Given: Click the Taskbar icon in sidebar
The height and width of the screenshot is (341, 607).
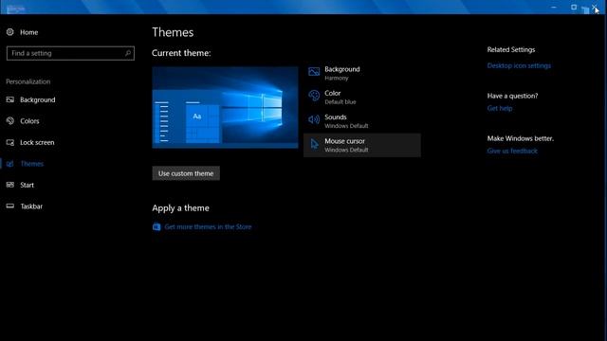Looking at the screenshot, I should [x=10, y=206].
